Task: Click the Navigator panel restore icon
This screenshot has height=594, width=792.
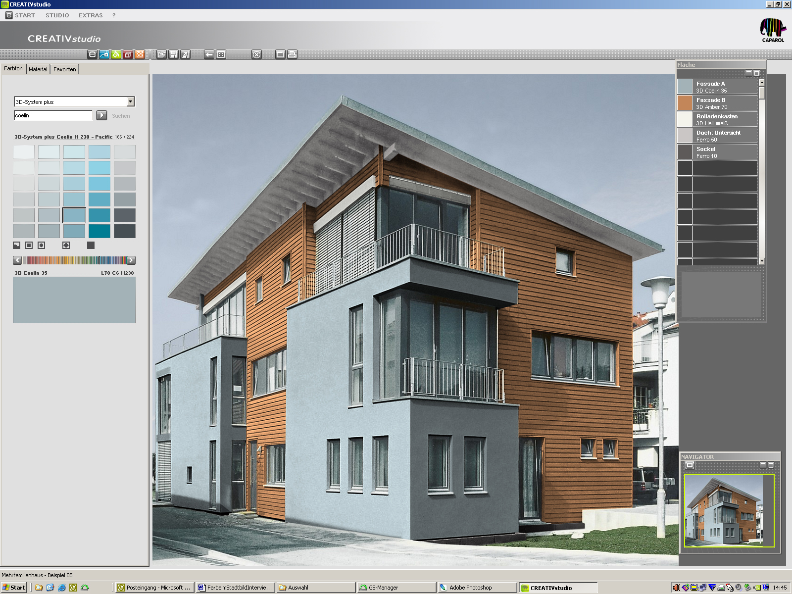Action: pyautogui.click(x=771, y=465)
